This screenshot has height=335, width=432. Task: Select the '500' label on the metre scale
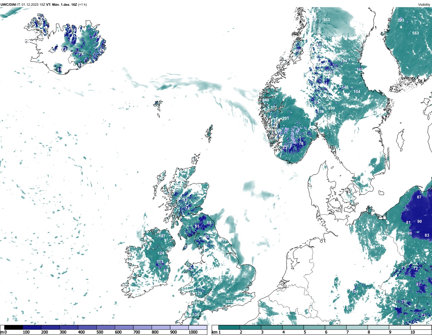[100, 332]
